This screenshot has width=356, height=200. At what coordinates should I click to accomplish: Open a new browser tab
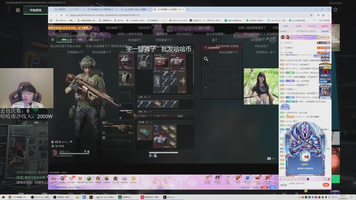[x=188, y=9]
